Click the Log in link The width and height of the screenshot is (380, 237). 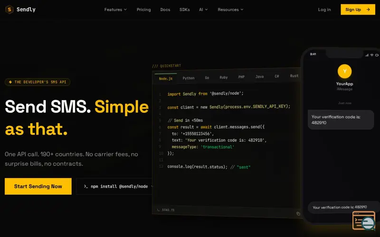coord(324,9)
